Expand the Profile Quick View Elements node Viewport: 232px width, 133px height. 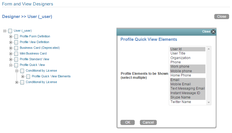pyautogui.click(x=23, y=76)
